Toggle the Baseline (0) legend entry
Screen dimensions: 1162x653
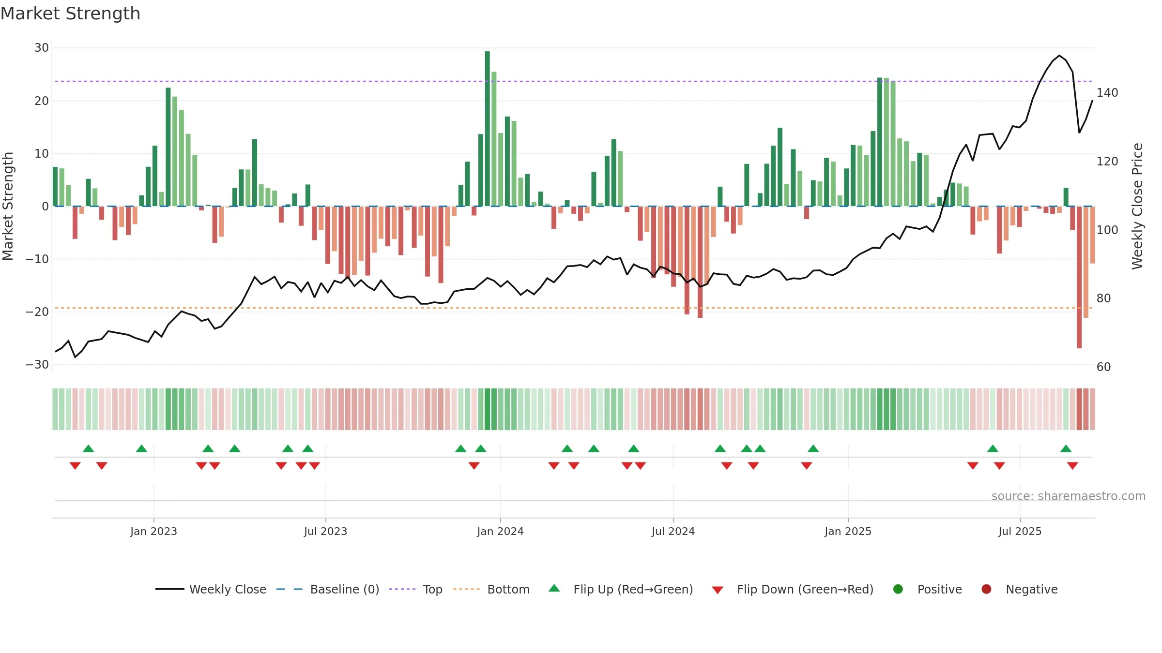click(x=327, y=589)
